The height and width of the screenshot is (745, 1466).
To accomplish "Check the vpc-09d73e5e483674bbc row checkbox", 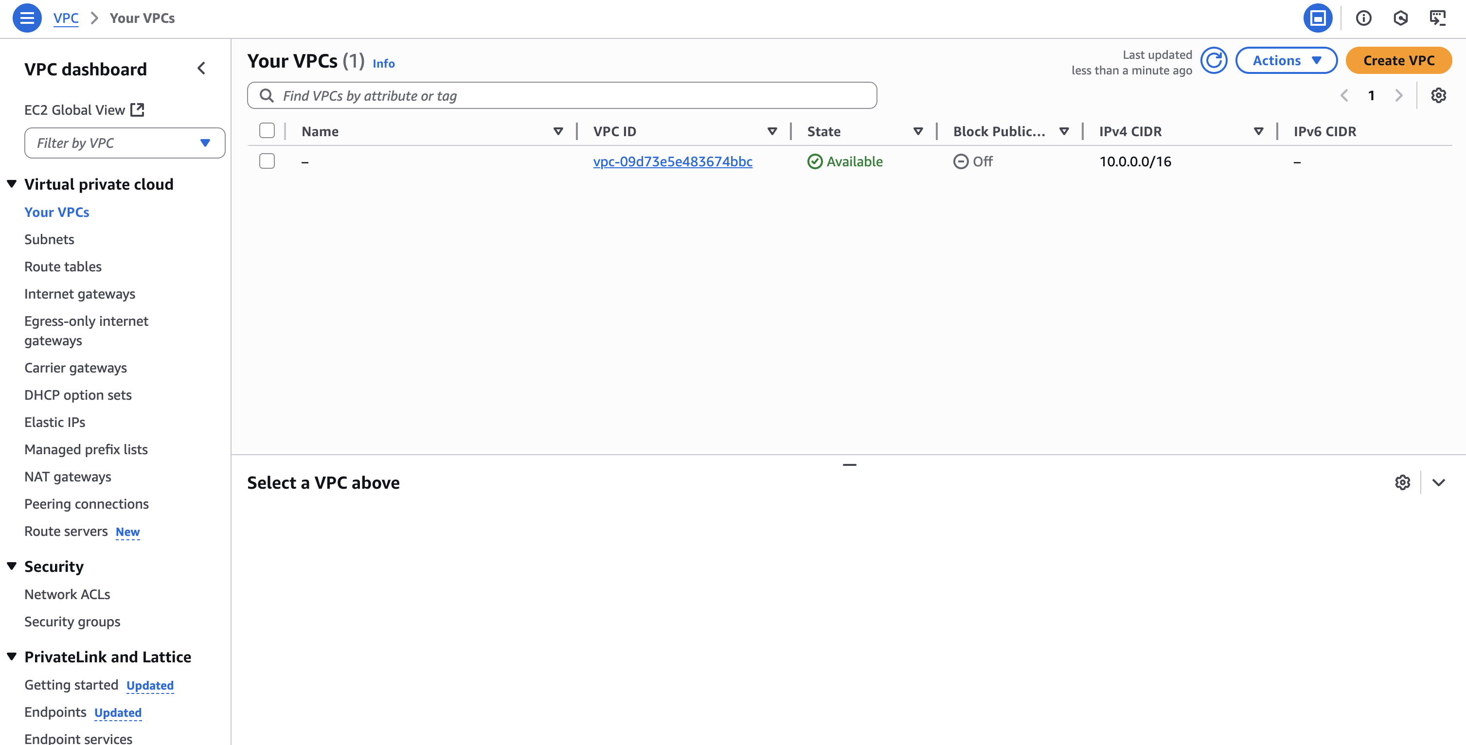I will tap(267, 161).
